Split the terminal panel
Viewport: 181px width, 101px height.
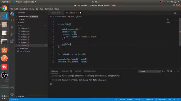[168, 71]
